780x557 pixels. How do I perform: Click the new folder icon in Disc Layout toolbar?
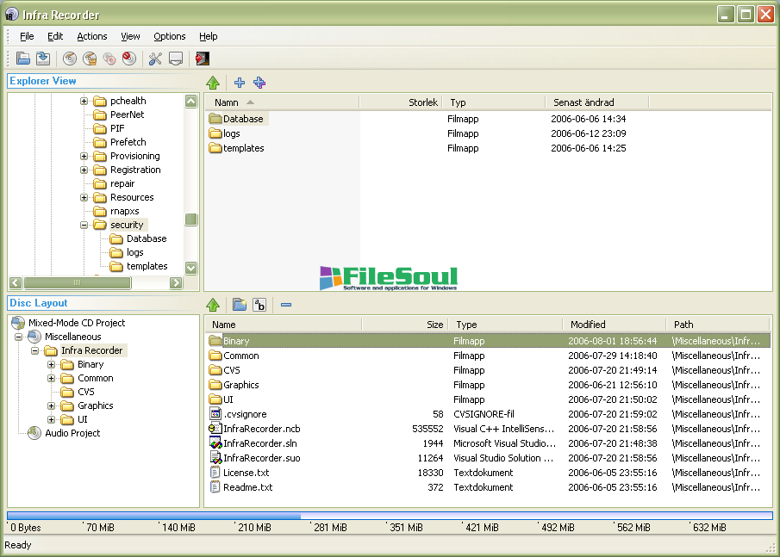click(240, 305)
